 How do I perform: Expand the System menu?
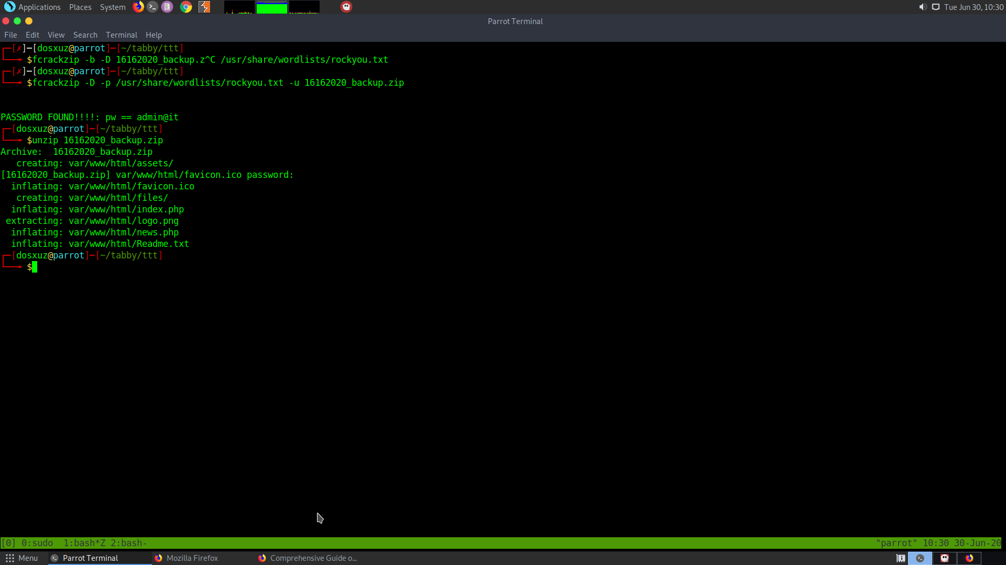tap(113, 7)
